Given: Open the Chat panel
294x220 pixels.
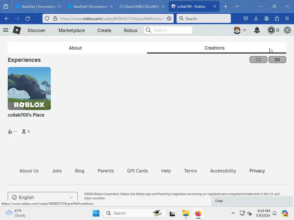Looking at the screenshot, I should (x=252, y=201).
